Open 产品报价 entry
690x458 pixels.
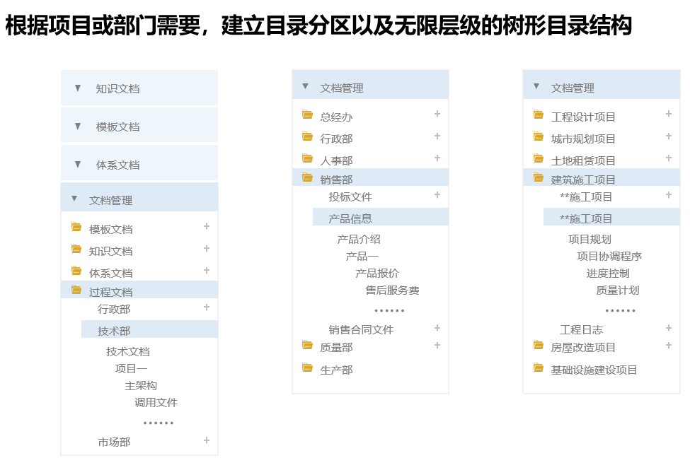[377, 273]
